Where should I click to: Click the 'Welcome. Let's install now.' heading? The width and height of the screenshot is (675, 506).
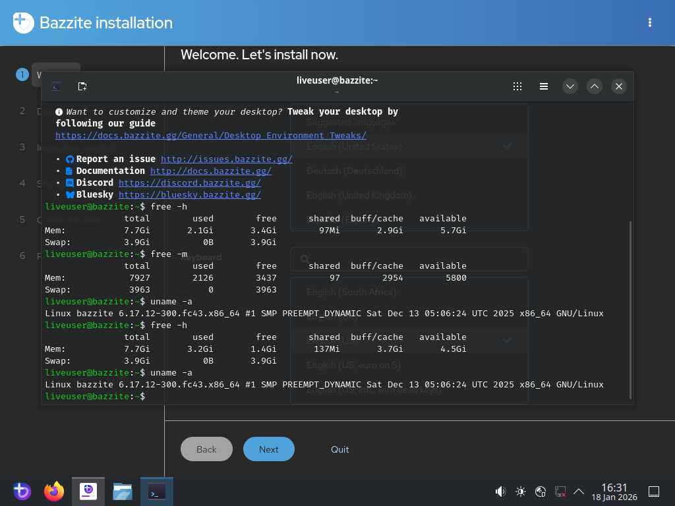pos(259,55)
